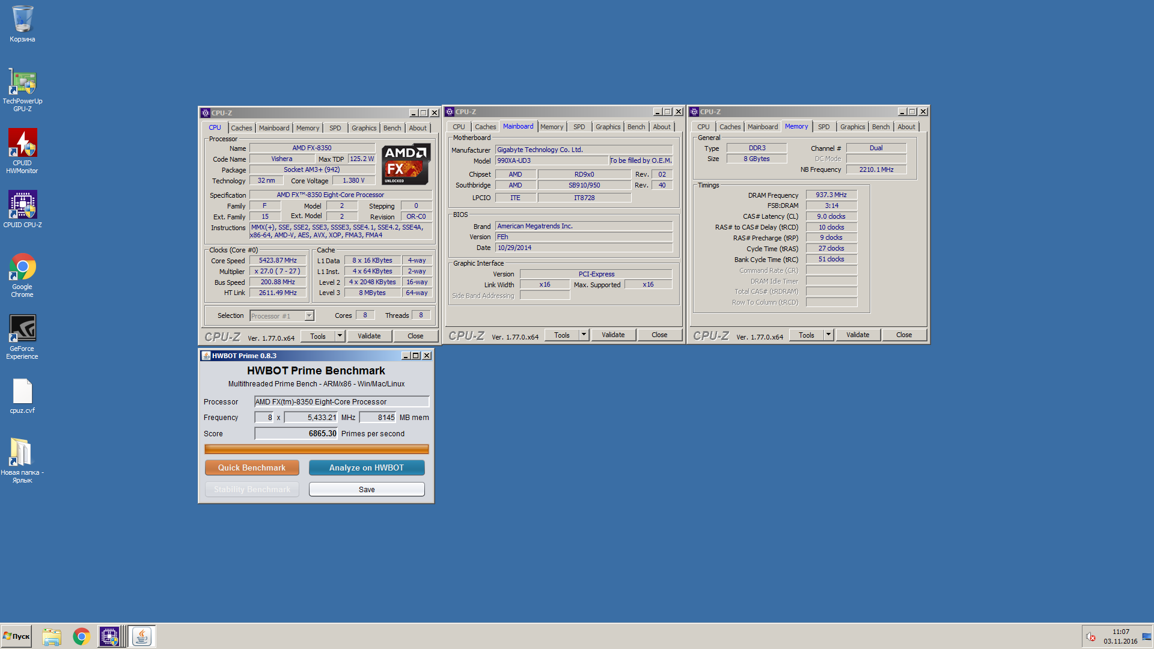Click Analyze on HWBOT button

(x=367, y=468)
